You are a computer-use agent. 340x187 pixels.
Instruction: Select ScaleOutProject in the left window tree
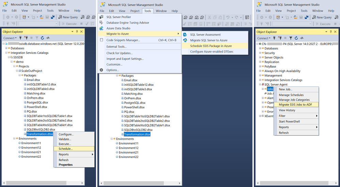pyautogui.click(x=32, y=71)
